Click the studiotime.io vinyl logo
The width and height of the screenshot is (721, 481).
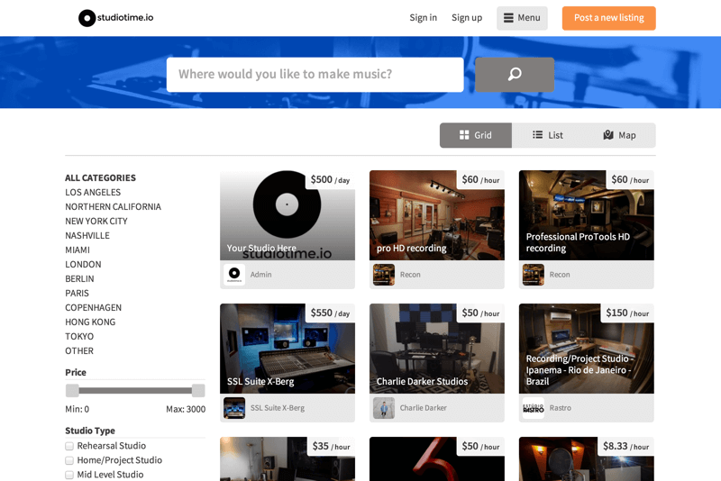click(x=116, y=18)
